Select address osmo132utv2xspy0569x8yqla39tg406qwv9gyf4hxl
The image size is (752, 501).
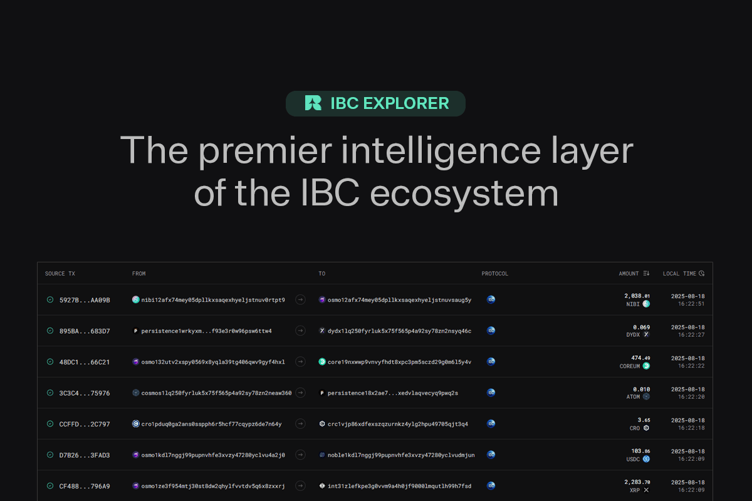point(213,362)
